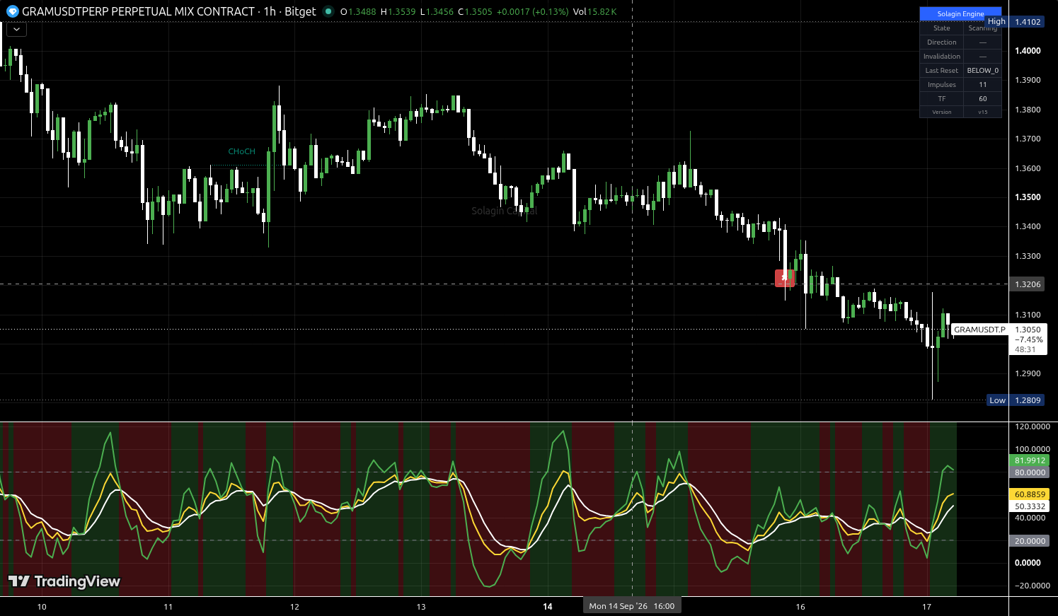Click the Last Reset label
Screen dimensions: 1058x616
click(942, 71)
